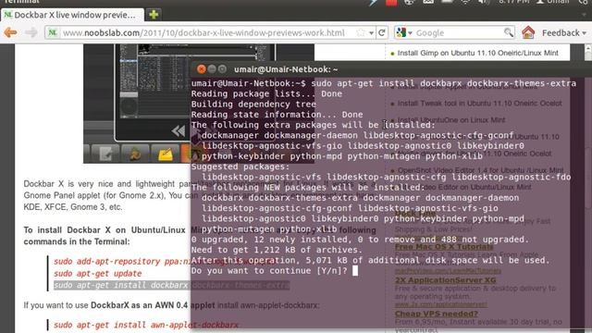592x333 pixels.
Task: Click the After this operation, 5,071 kB line
Action: (x=370, y=260)
